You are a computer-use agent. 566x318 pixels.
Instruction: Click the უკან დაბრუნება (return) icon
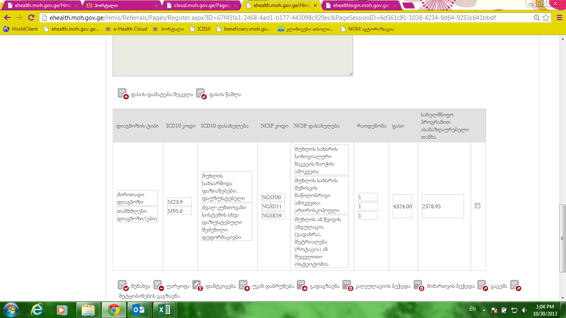(x=244, y=285)
